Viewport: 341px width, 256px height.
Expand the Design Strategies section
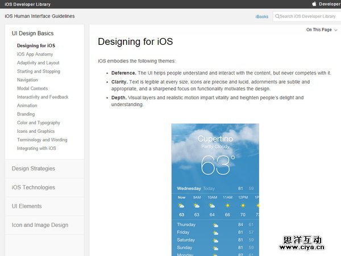click(x=34, y=169)
